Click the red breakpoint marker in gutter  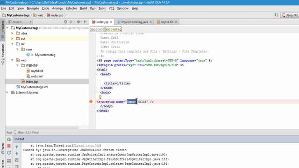(91, 101)
